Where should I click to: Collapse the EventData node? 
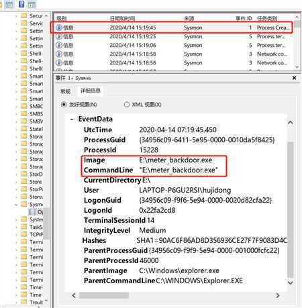72,119
